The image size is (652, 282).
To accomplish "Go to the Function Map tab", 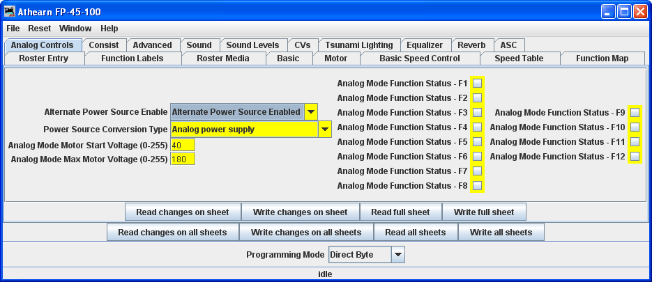I will pyautogui.click(x=601, y=58).
